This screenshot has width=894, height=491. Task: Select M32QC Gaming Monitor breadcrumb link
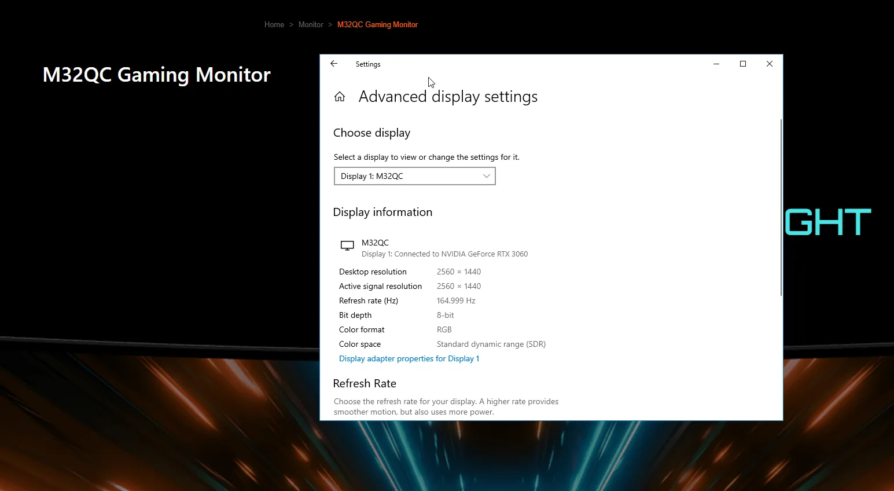tap(377, 24)
